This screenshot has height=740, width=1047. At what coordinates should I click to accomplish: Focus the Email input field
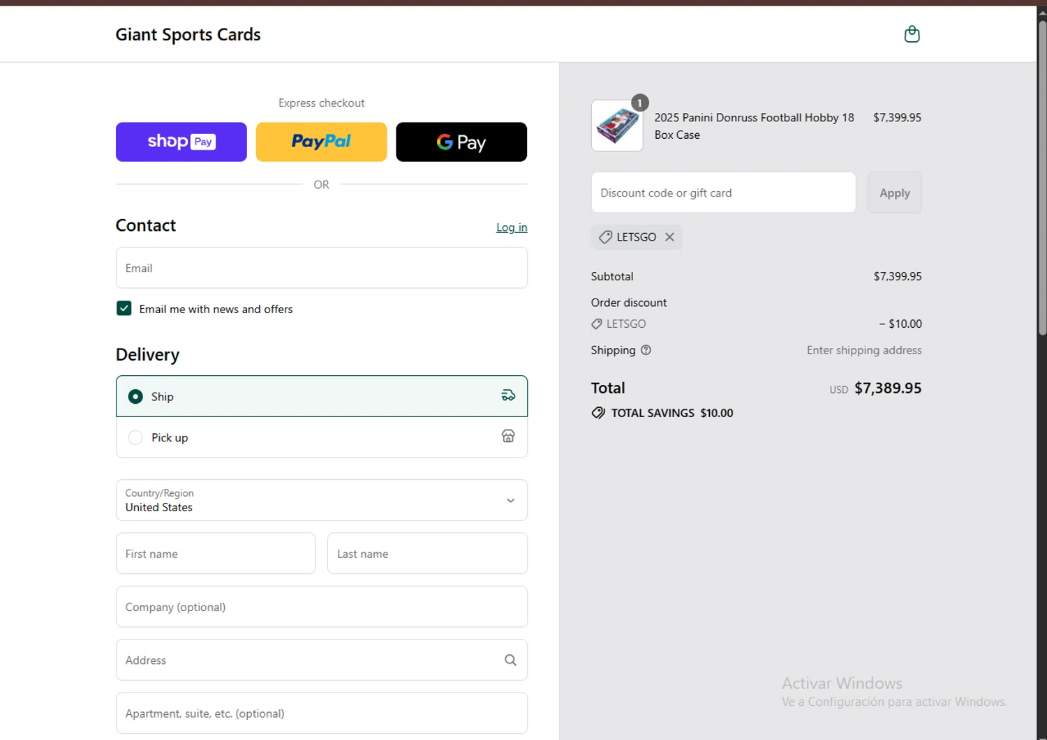(322, 268)
